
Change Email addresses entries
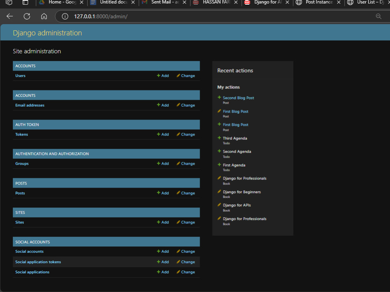(186, 105)
